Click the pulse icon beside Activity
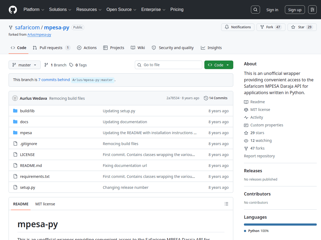321x240 pixels. click(246, 117)
